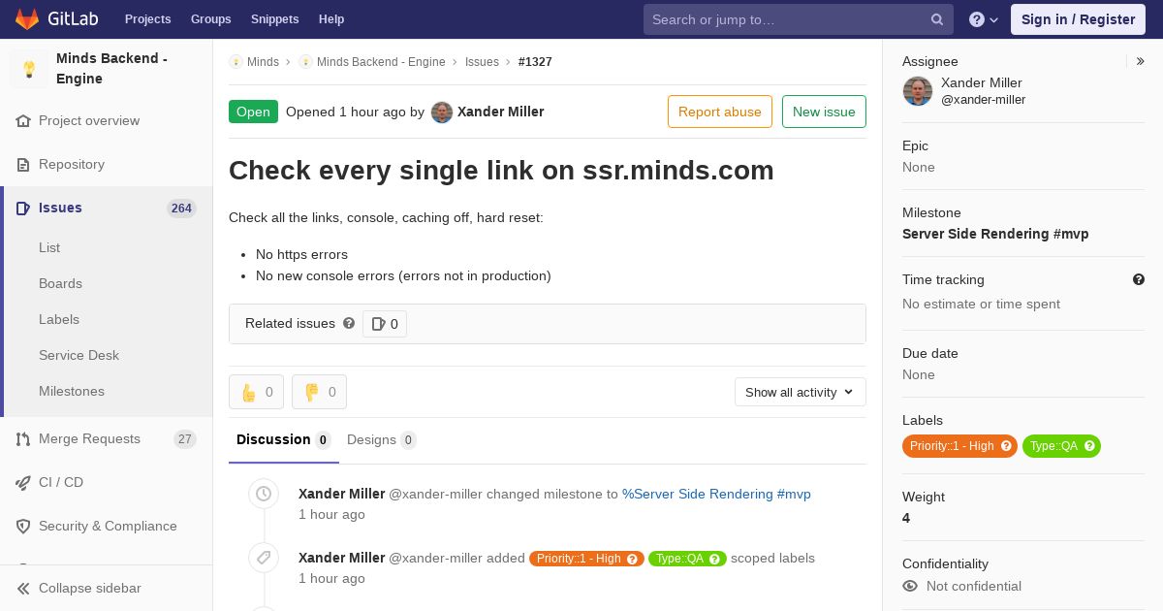Collapse the sidebar using the double-chevron icon
The width and height of the screenshot is (1163, 611).
click(23, 589)
